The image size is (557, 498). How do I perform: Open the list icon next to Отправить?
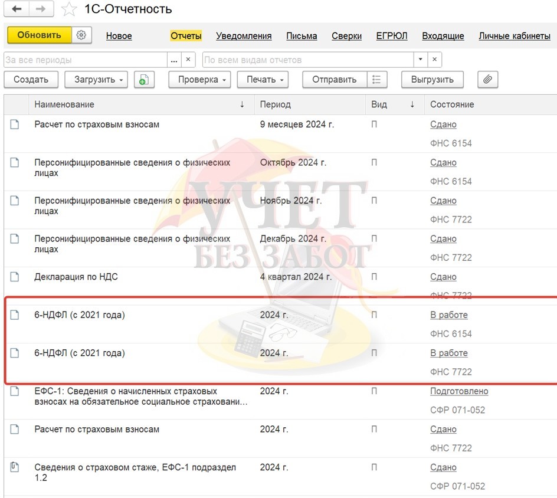[376, 80]
